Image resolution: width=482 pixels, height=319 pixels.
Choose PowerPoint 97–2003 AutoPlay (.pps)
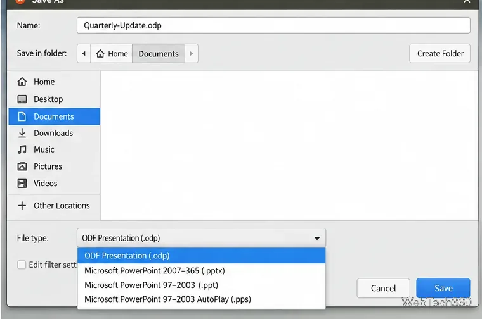(x=201, y=299)
